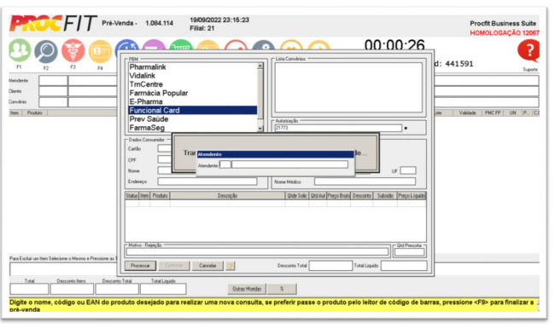
Task: Click PBM list scroll up arrow
Action: (x=260, y=66)
